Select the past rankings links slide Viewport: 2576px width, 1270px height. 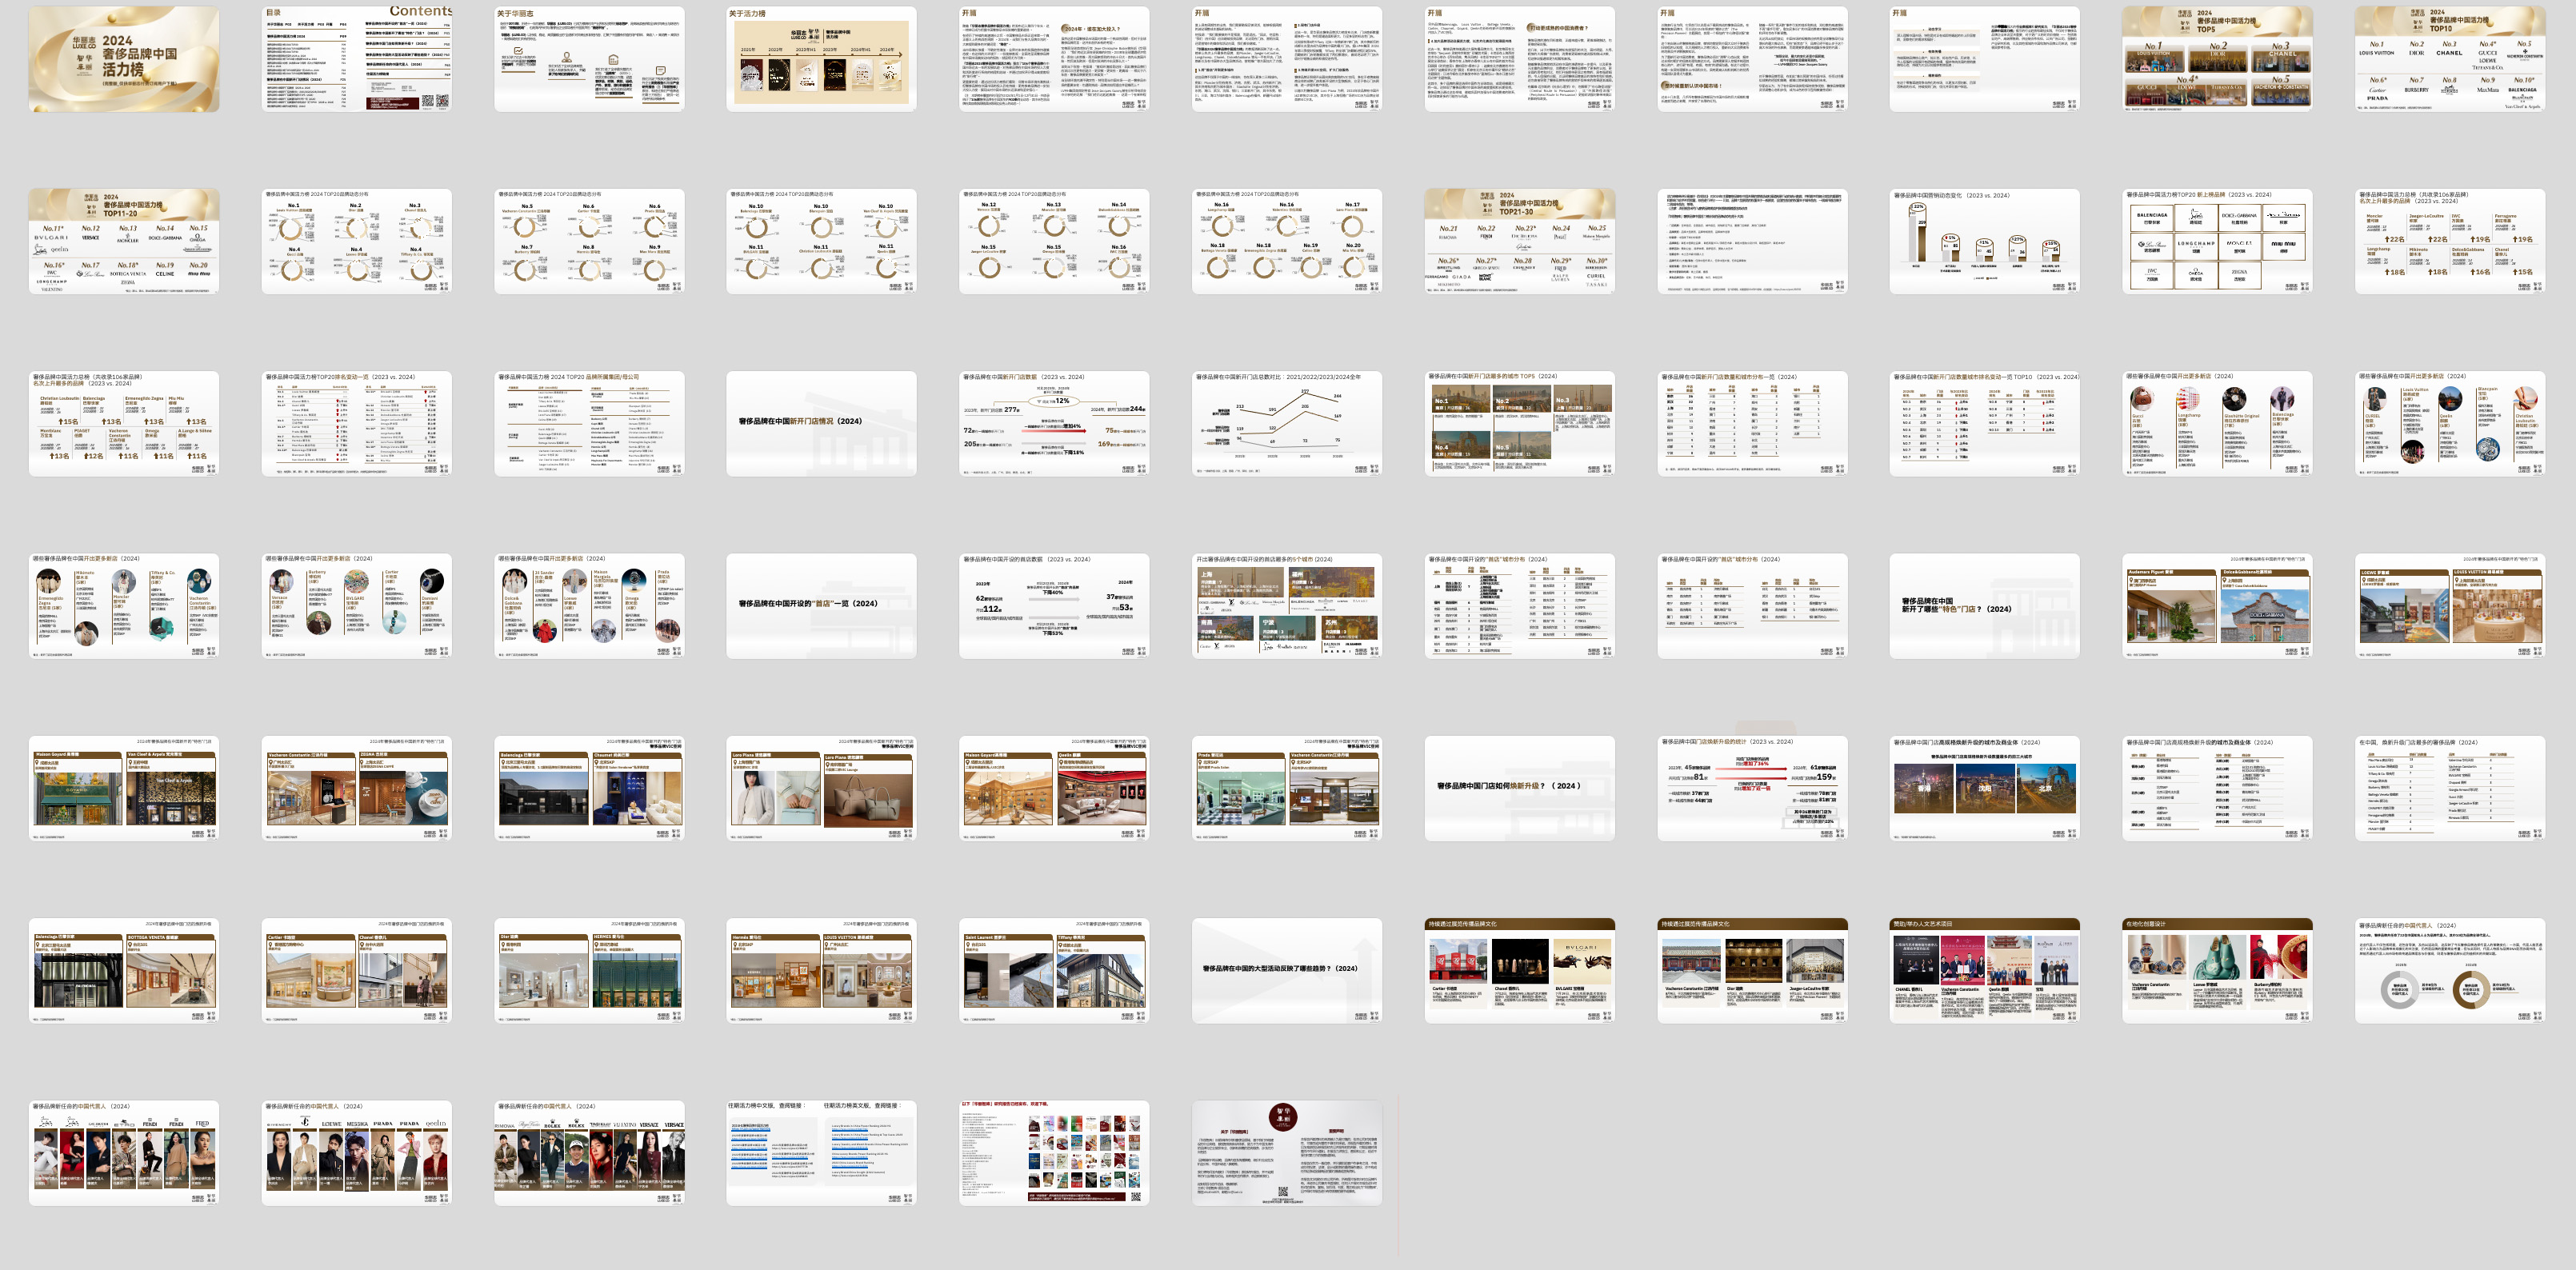coord(821,1153)
